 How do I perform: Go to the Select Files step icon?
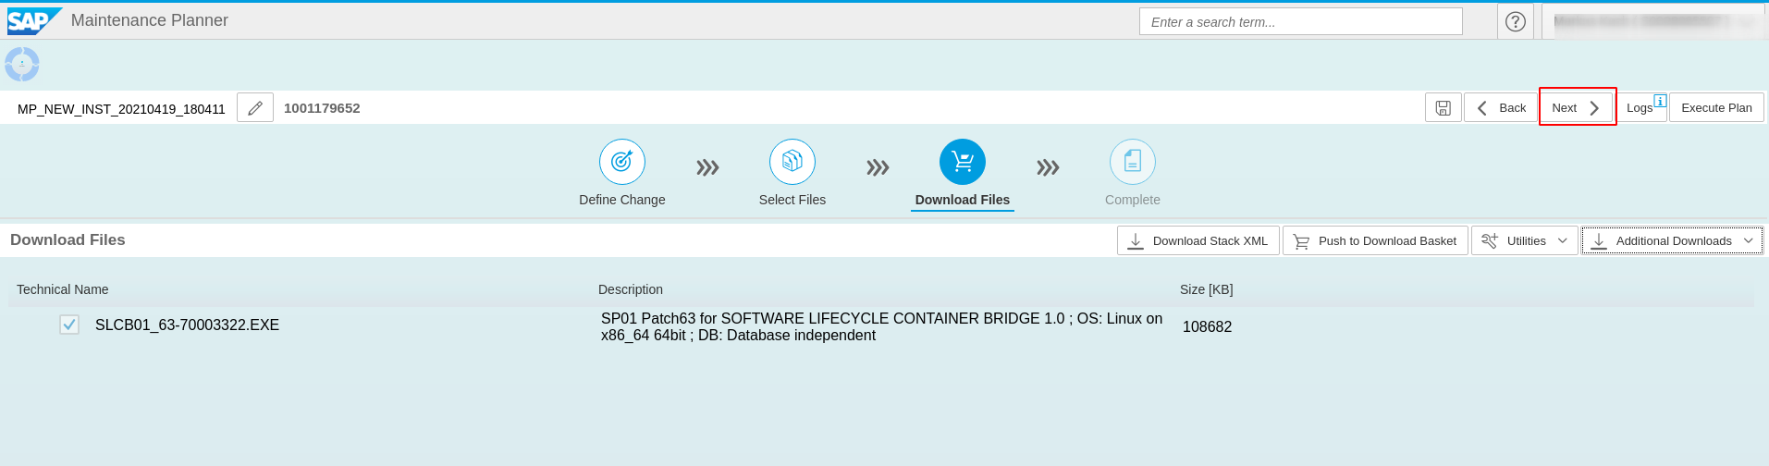[792, 162]
